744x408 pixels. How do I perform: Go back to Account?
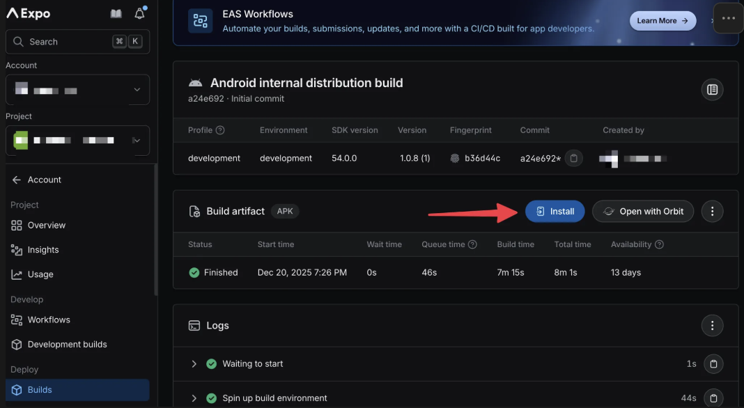(x=36, y=180)
